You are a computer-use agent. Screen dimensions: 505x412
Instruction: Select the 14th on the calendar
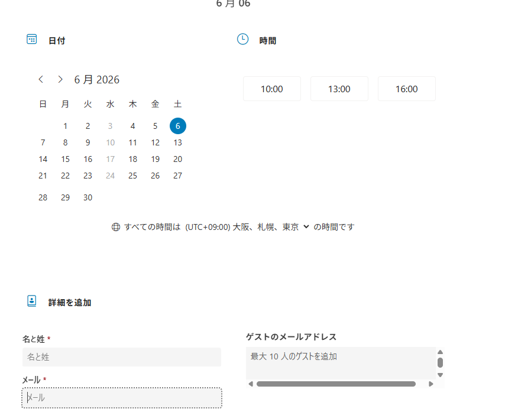43,159
